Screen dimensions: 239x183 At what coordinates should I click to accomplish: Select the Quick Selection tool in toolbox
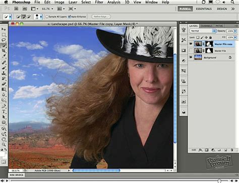pyautogui.click(x=4, y=45)
